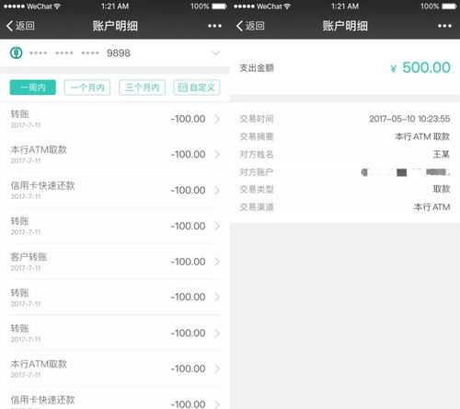Switch to the 一个月内 filter tab

[87, 88]
